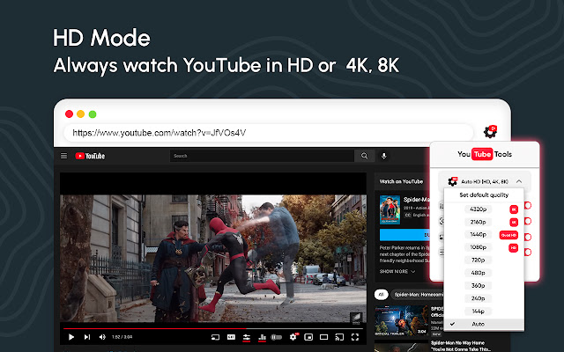Viewport: 564px width, 352px height.
Task: Click the Spider-Man video frame
Action: click(213, 258)
